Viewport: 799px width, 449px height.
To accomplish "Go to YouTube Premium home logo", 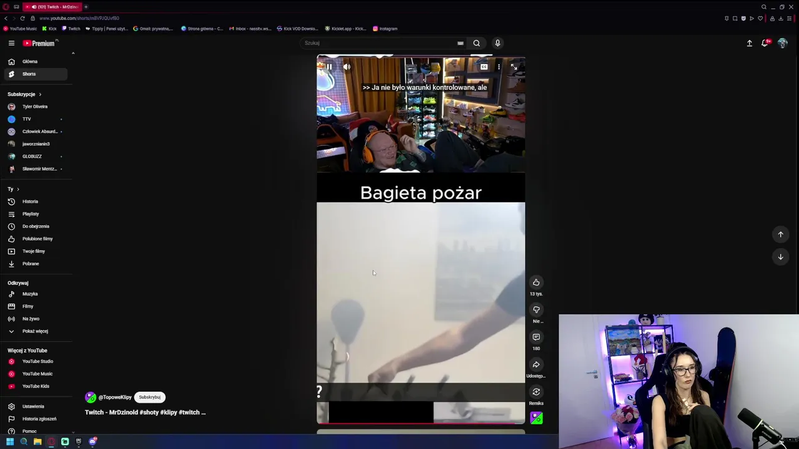I will (x=40, y=43).
